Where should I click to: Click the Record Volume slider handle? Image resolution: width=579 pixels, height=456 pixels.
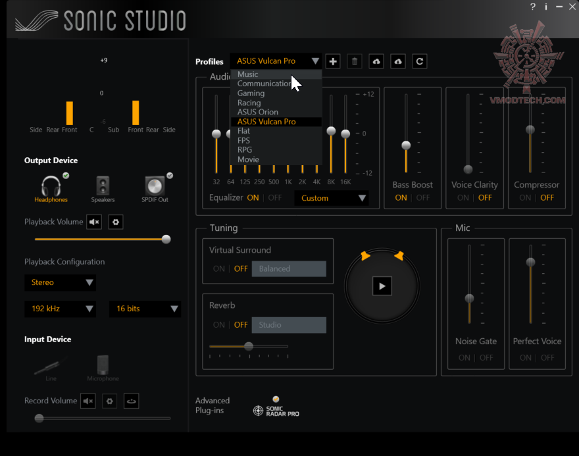(39, 418)
